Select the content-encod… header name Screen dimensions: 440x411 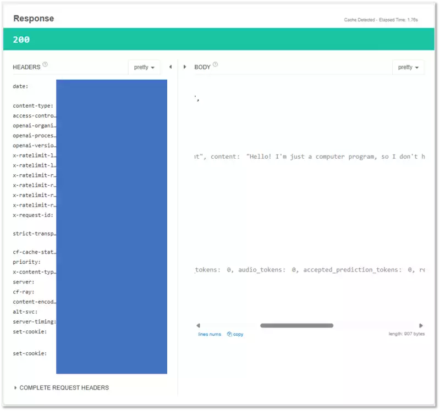pyautogui.click(x=34, y=302)
